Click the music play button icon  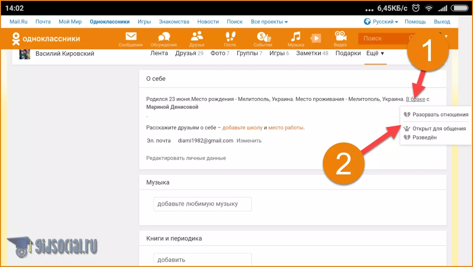(x=316, y=38)
